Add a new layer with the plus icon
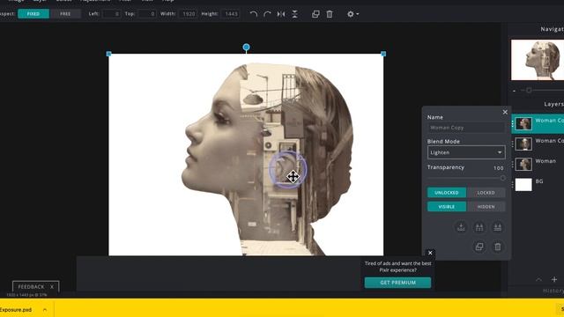Image resolution: width=564 pixels, height=317 pixels. (x=554, y=279)
